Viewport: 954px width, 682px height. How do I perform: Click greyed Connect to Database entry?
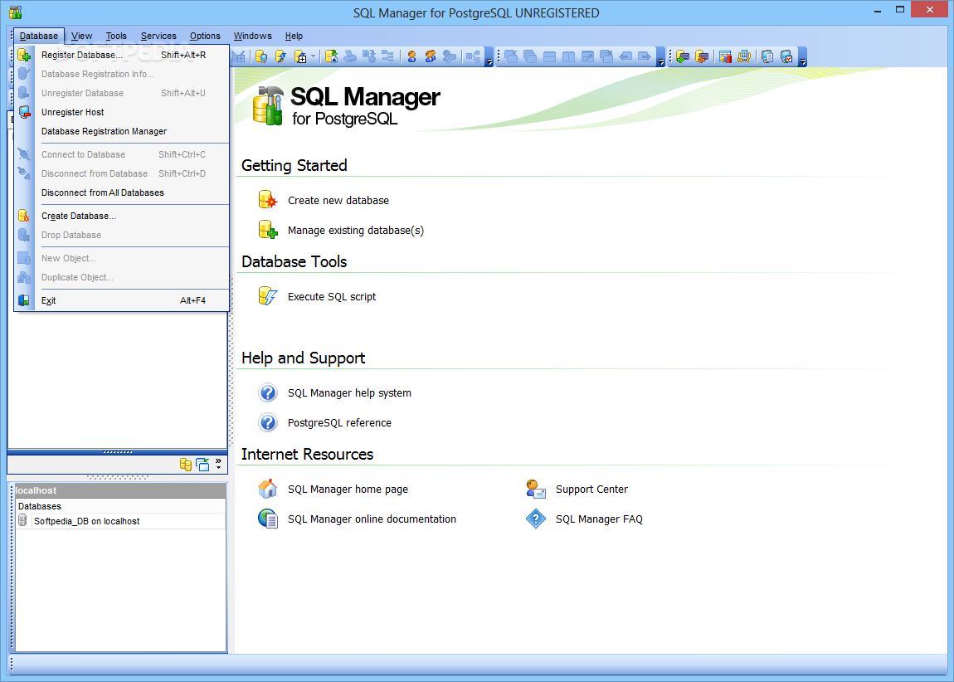(122, 154)
